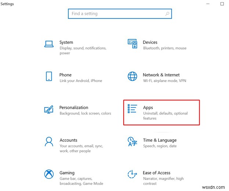Open the Network & Internet globe icon
Viewport: 229px width, 191px height.
tap(132, 76)
